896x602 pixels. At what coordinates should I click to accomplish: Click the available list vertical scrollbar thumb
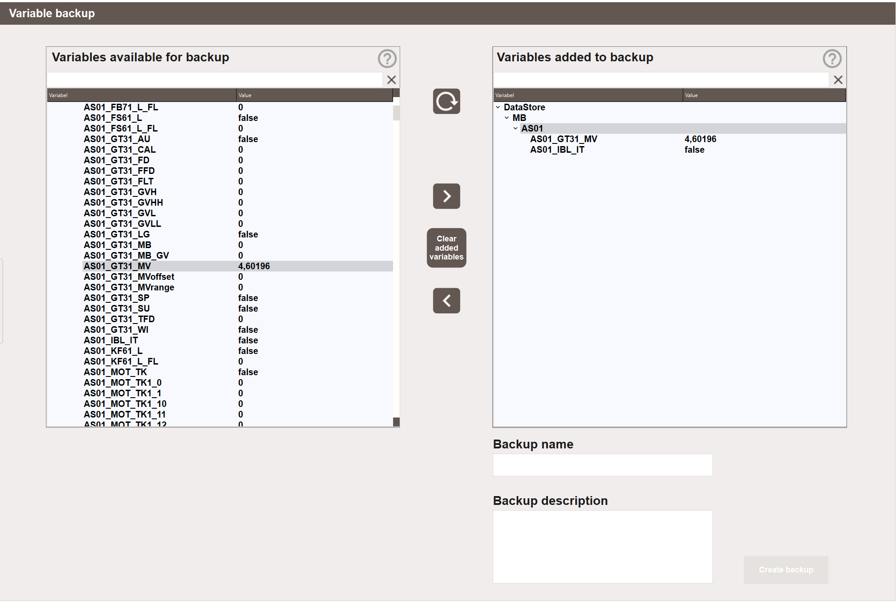396,113
